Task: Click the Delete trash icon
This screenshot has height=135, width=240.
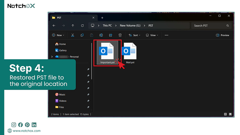Action: [120, 35]
